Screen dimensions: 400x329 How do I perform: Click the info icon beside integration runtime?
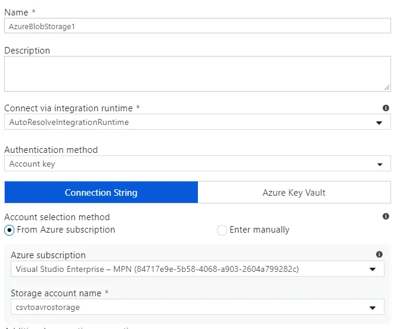[386, 108]
